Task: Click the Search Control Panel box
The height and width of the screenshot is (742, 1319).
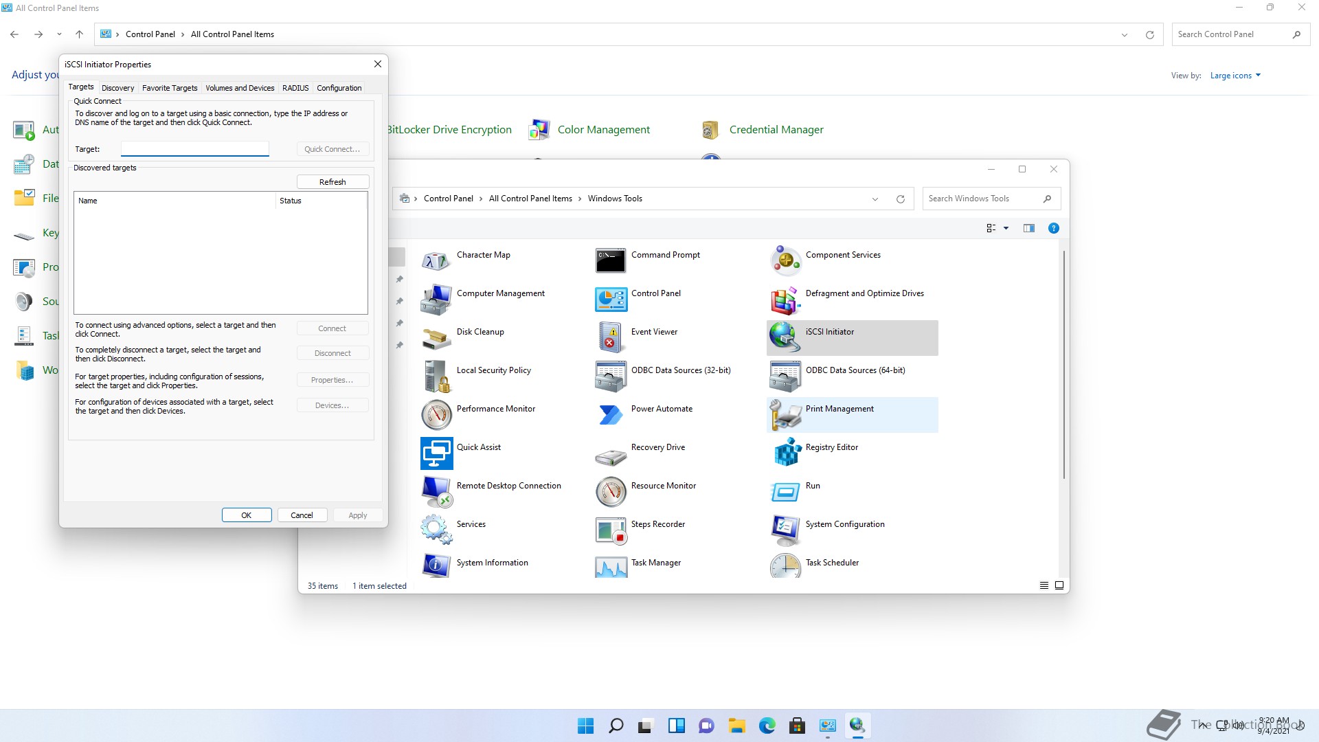Action: point(1239,34)
